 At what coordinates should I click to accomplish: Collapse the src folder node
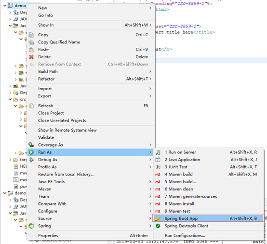[10, 99]
